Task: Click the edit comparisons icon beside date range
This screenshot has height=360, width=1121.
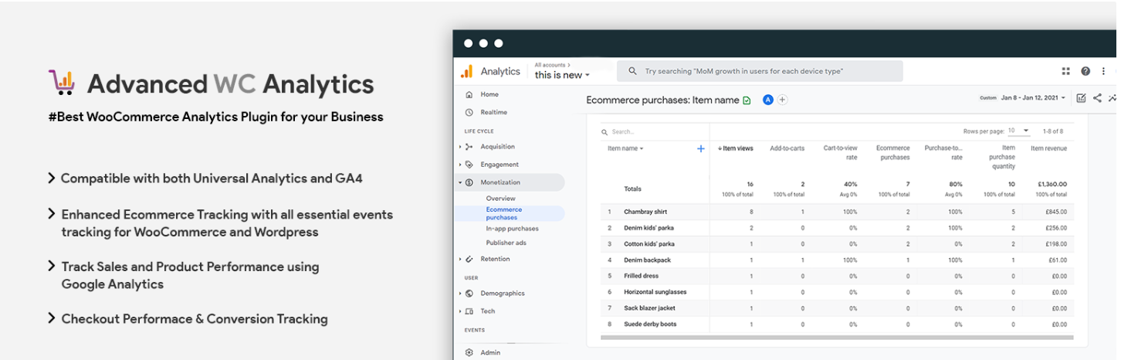Action: [1081, 98]
